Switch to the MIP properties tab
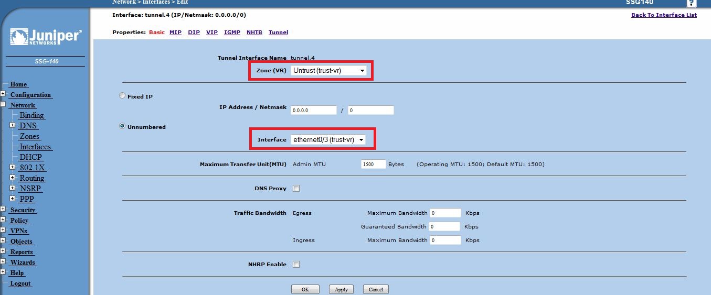This screenshot has height=295, width=711. pos(175,32)
